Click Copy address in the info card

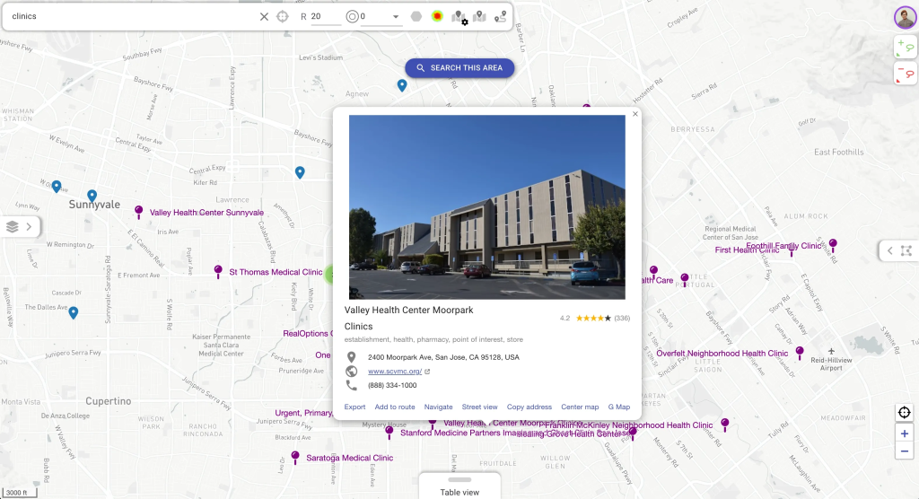pos(530,407)
